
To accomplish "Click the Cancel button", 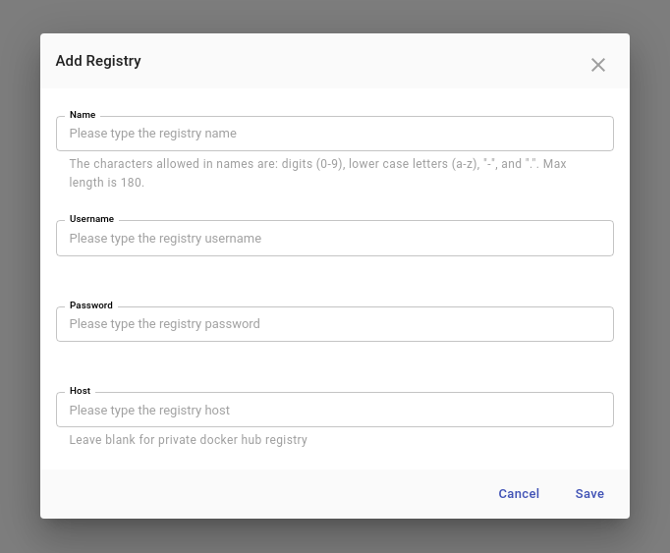I will pyautogui.click(x=519, y=494).
